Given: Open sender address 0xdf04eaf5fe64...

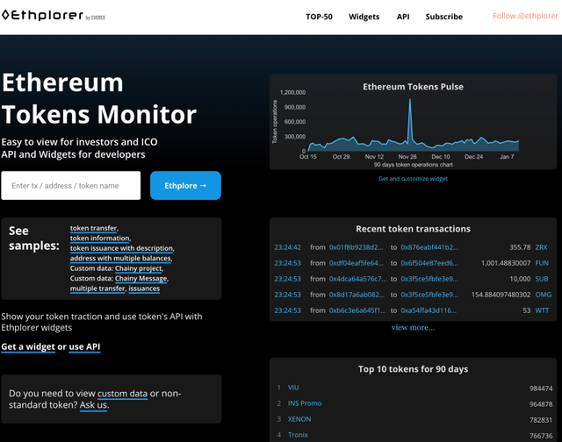Looking at the screenshot, I should (x=356, y=263).
